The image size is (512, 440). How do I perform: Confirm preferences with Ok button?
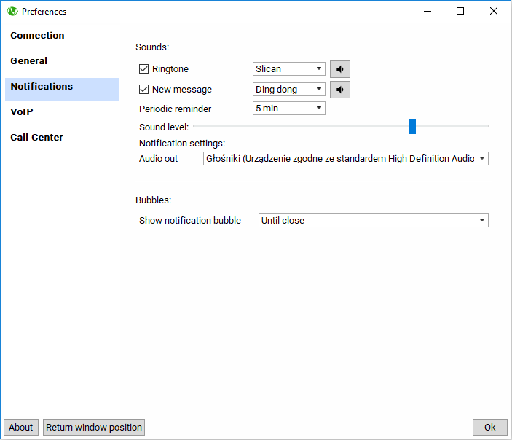(x=489, y=428)
